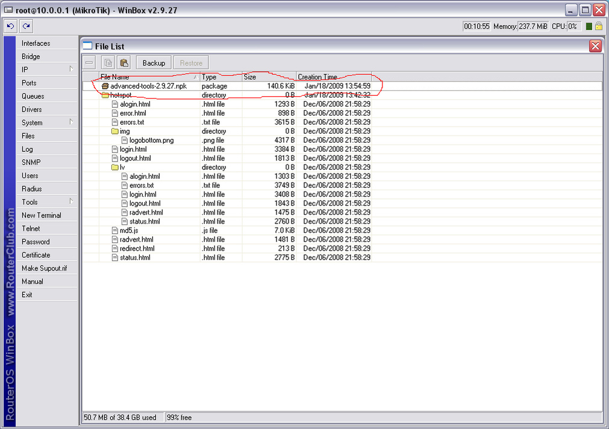Expand the System submenu arrow
This screenshot has width=609, height=429.
[x=71, y=122]
